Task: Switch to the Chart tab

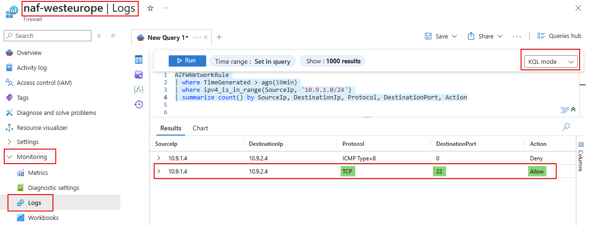Action: click(200, 128)
